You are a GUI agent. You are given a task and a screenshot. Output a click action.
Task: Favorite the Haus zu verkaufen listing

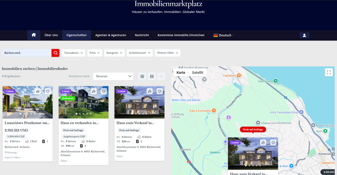(x=104, y=91)
